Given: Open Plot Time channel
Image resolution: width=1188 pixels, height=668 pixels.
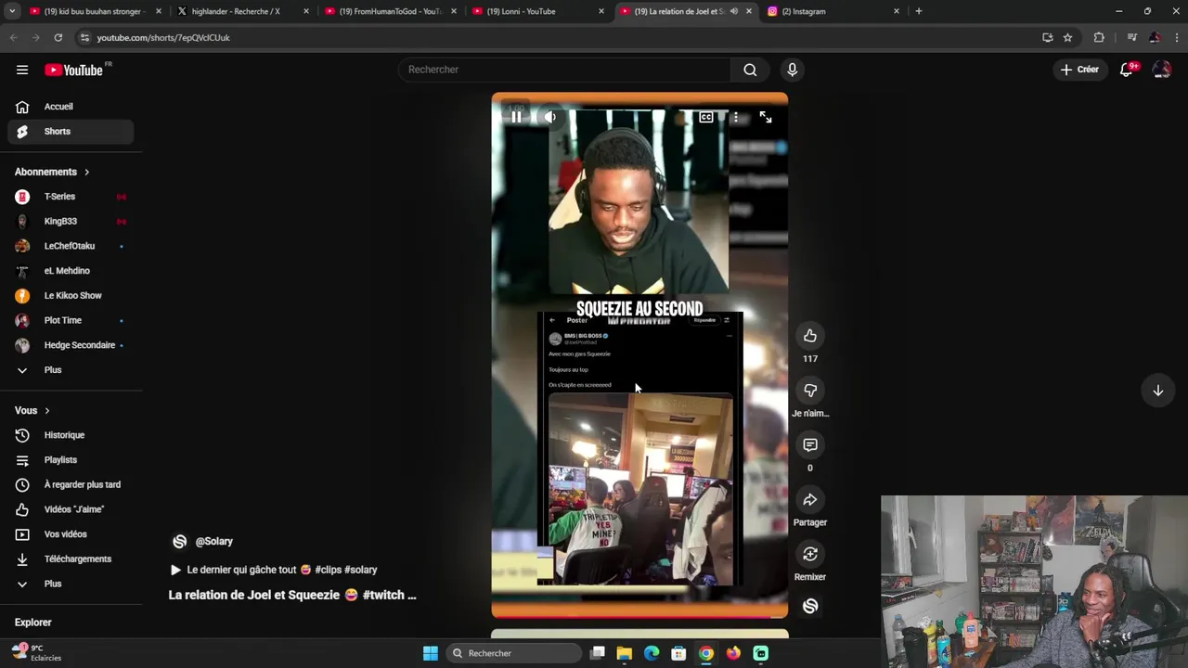Looking at the screenshot, I should pyautogui.click(x=71, y=320).
